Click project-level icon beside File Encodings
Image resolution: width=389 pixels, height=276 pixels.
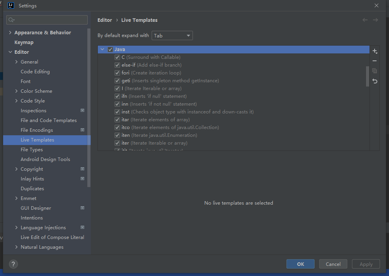click(x=82, y=130)
